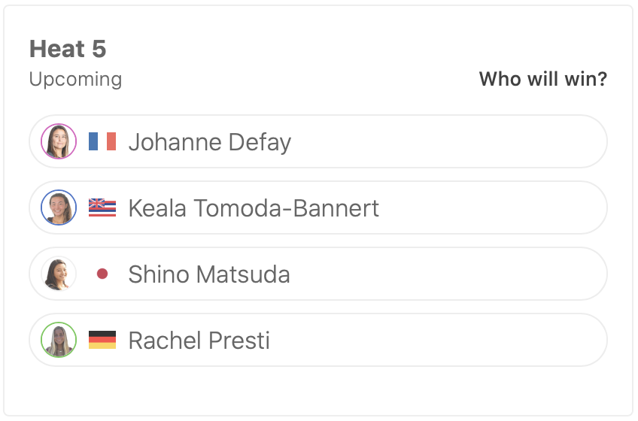The width and height of the screenshot is (638, 421).
Task: Click the Rachel Presti name text
Action: click(x=199, y=341)
